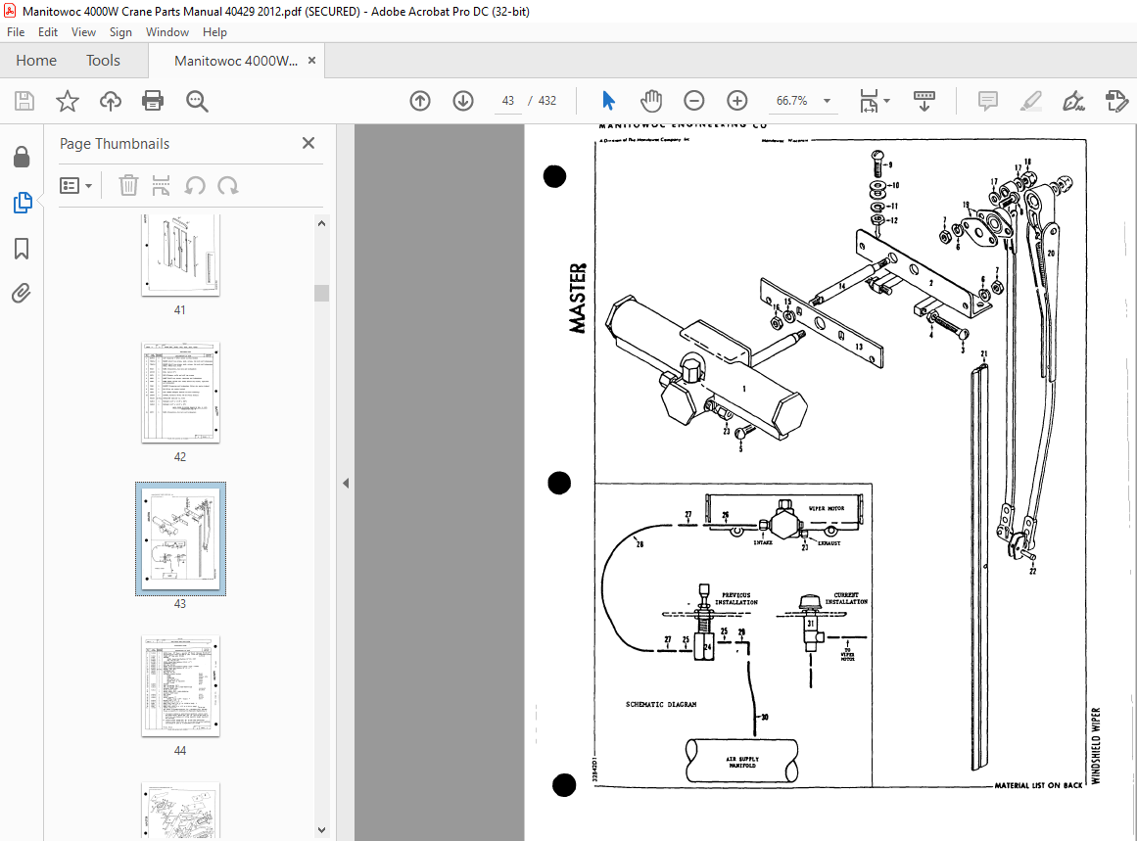Open the Send file share icon

[x=1116, y=101]
